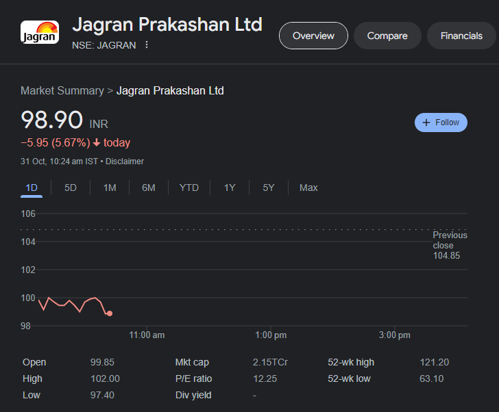The height and width of the screenshot is (412, 499).
Task: Click the Div yield label
Action: click(193, 395)
